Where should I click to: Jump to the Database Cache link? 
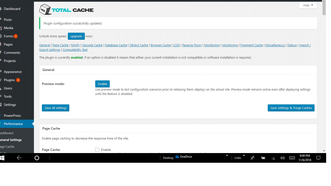116,45
